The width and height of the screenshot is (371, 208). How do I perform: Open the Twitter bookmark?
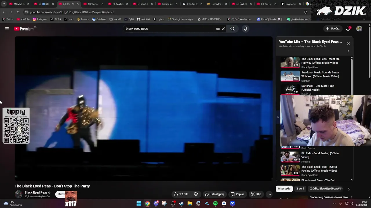8,19
